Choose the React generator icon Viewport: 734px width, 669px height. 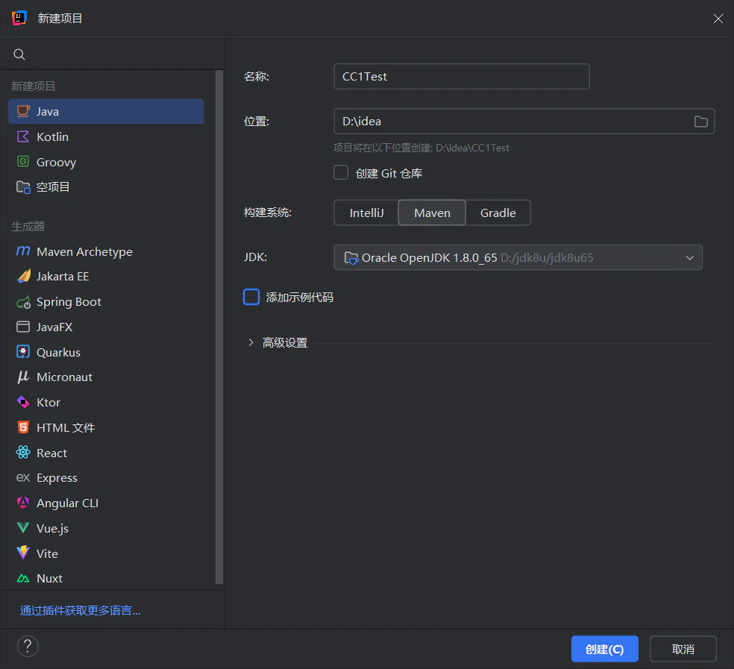pyautogui.click(x=23, y=453)
